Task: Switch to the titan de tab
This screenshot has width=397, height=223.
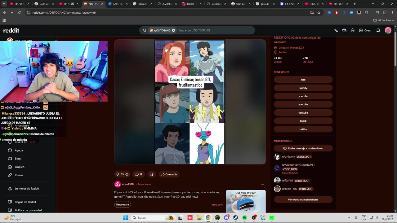Action: point(241,4)
